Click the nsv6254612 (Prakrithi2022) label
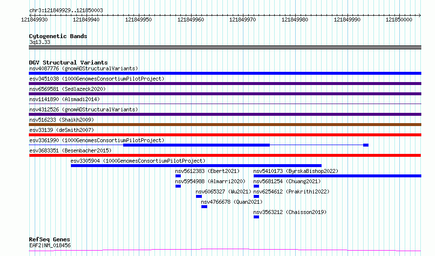 click(291, 192)
